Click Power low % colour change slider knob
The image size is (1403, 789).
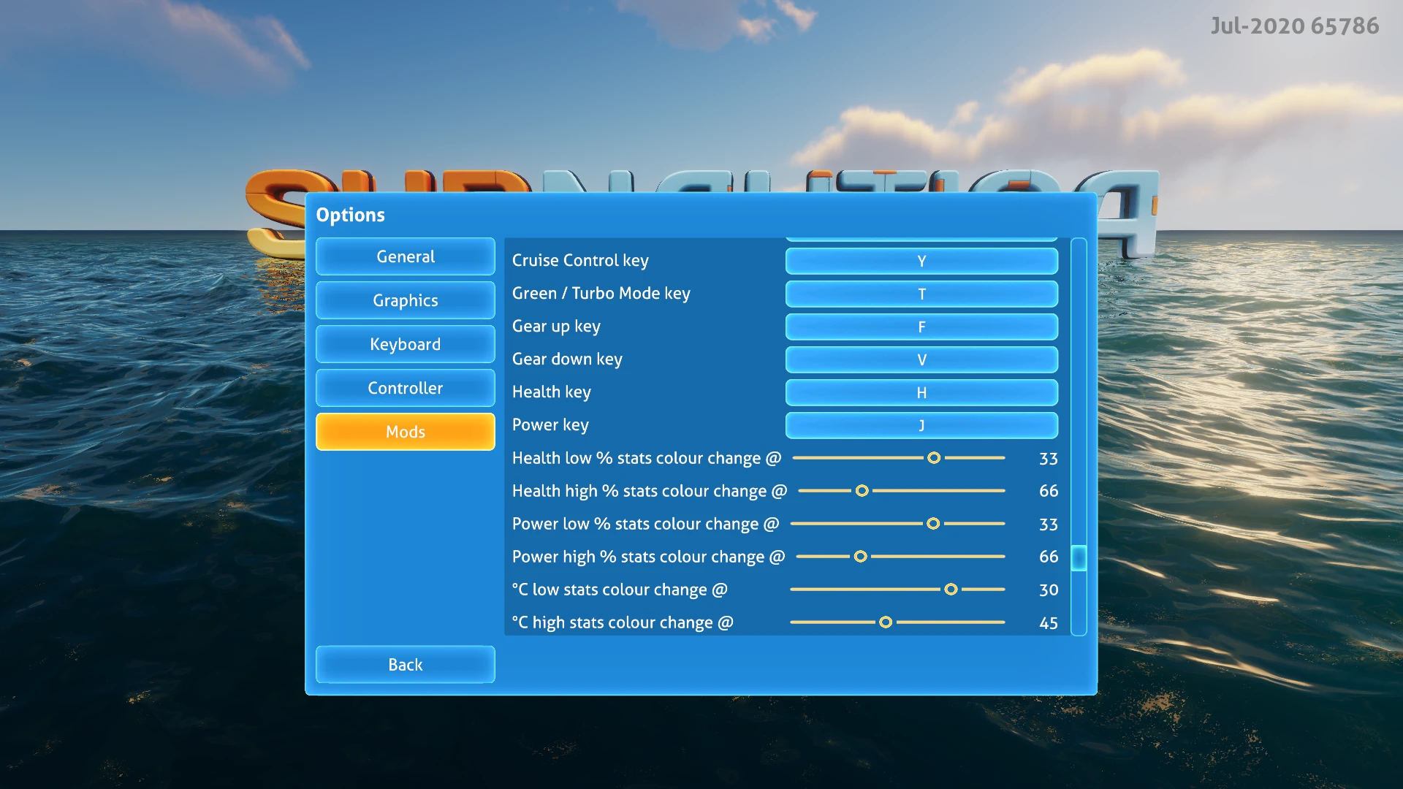click(x=933, y=524)
